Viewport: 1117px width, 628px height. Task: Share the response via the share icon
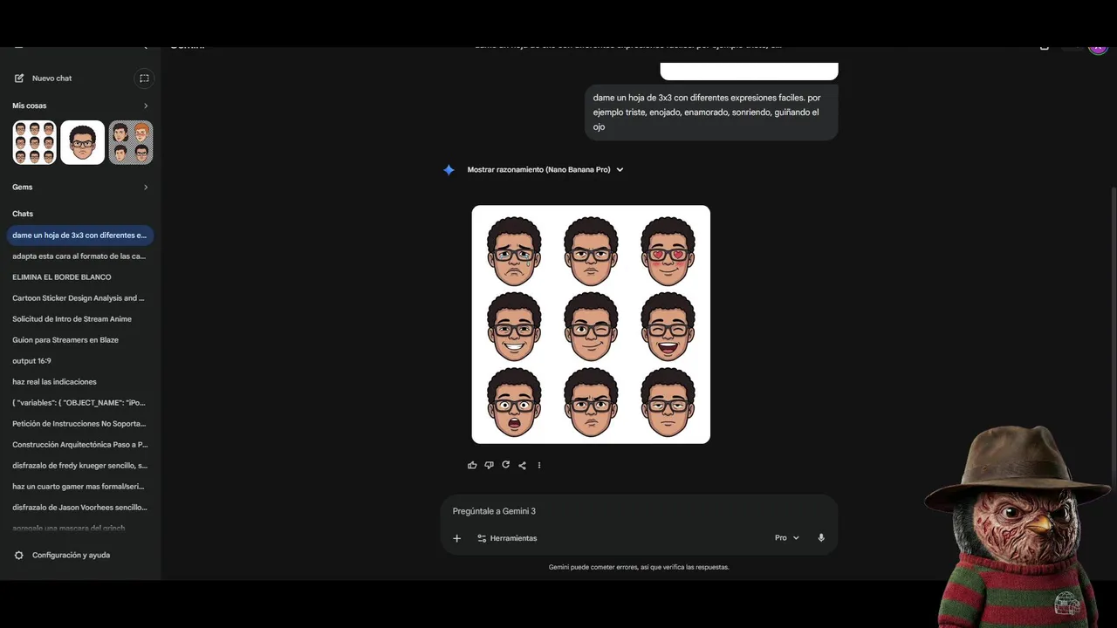point(522,465)
